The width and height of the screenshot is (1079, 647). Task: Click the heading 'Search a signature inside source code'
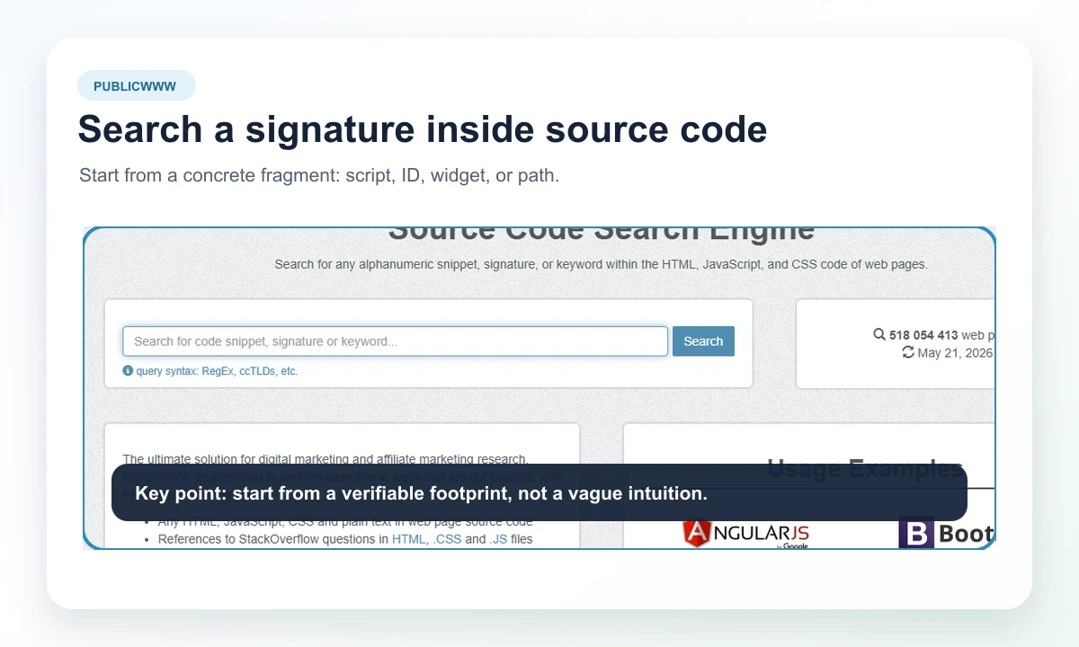(423, 129)
